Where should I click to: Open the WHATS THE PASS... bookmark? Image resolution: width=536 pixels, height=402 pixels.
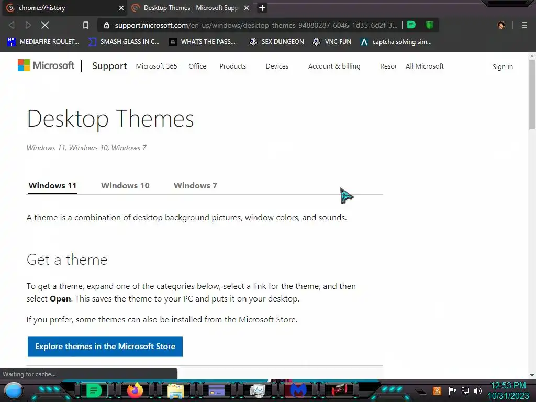tap(202, 42)
